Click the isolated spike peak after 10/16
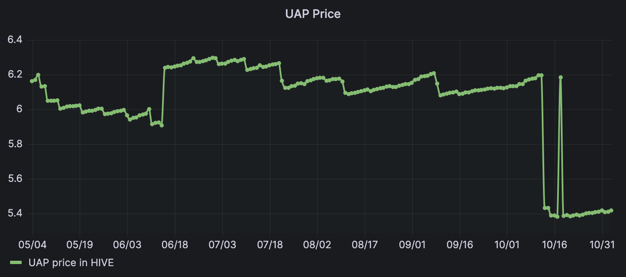The image size is (626, 277). pos(560,77)
